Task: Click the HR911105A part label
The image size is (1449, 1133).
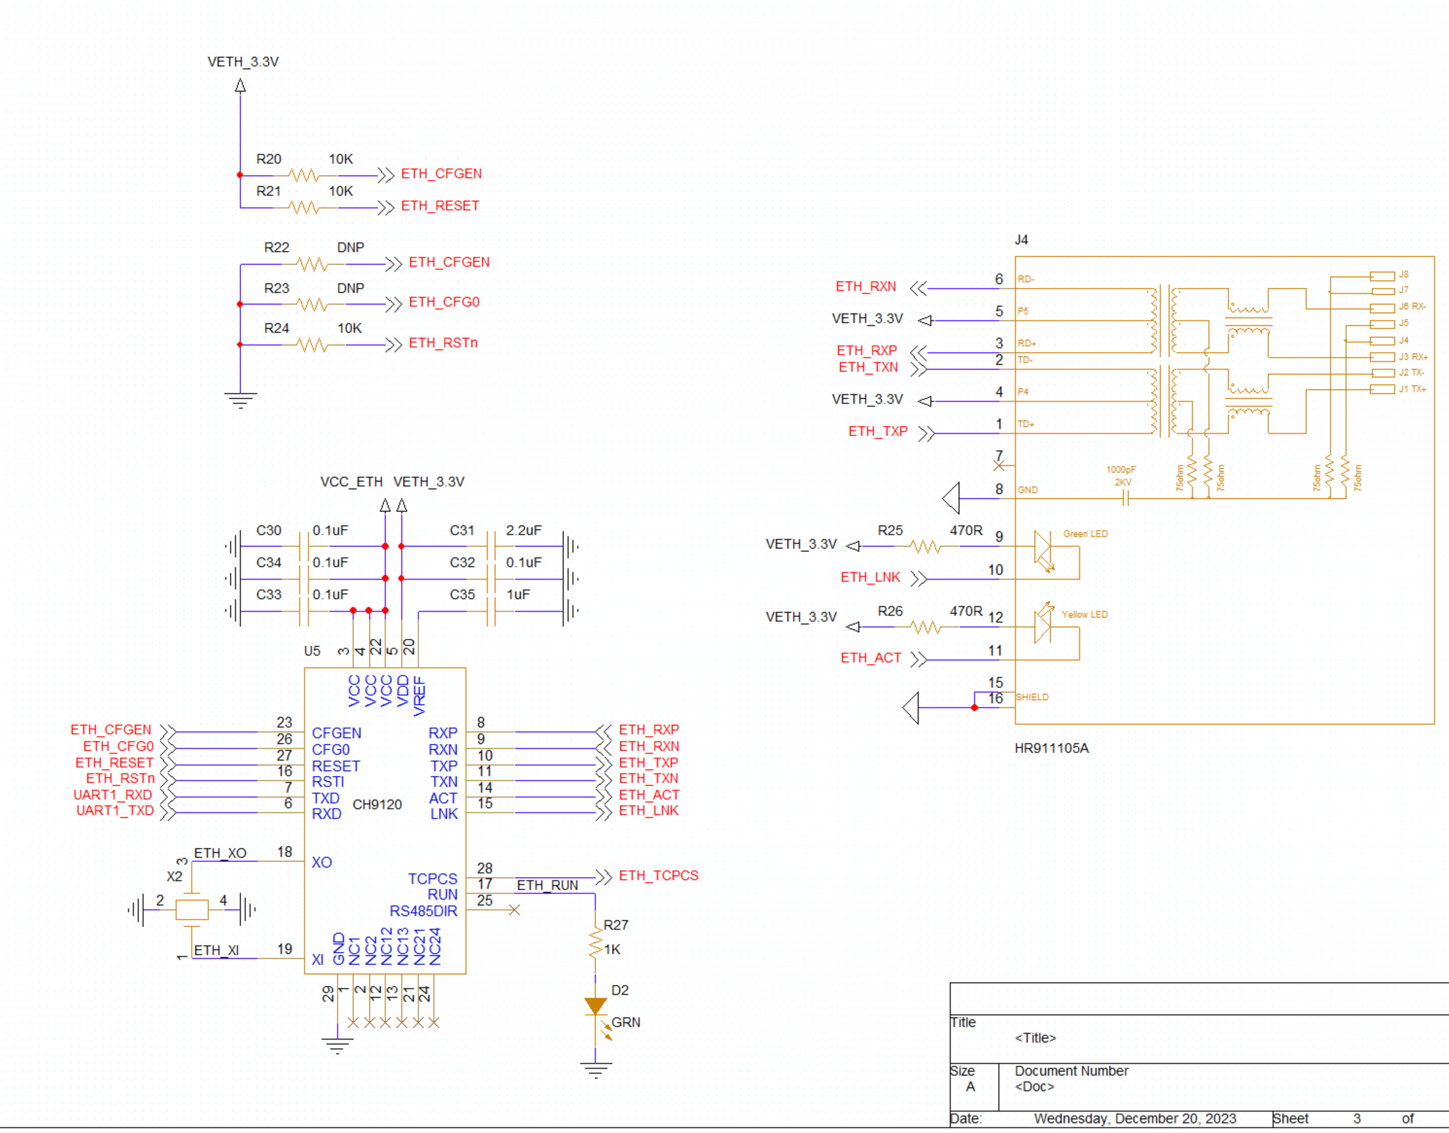Action: 1052,747
